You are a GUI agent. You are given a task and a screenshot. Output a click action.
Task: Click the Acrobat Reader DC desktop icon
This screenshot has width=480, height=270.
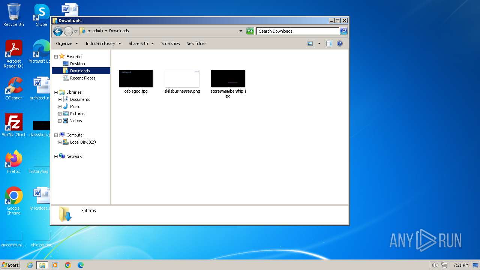click(13, 54)
